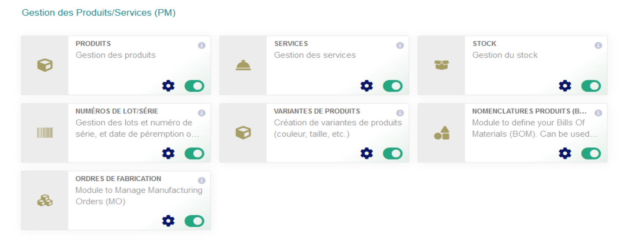Screen dimensions: 628x248
Task: Click info icon on Ordres de fabrication
Action: pyautogui.click(x=202, y=181)
